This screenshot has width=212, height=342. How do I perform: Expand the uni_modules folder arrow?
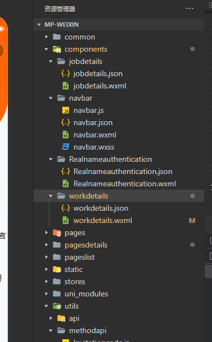pyautogui.click(x=46, y=294)
